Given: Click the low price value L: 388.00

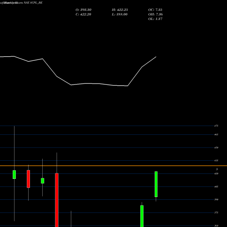Looking at the screenshot, I should (119, 15).
